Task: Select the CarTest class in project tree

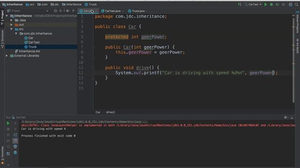Action: point(32,42)
